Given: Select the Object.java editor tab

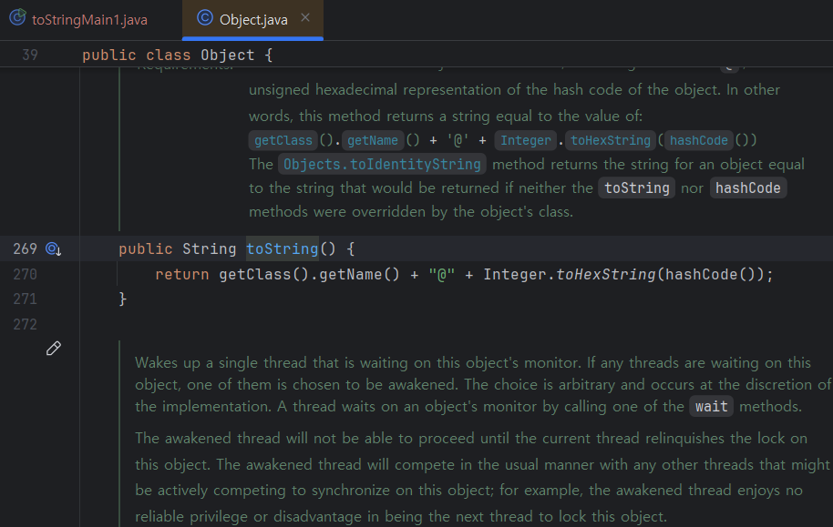Looking at the screenshot, I should 252,20.
